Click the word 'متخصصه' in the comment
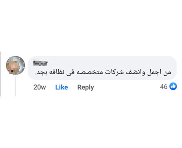Viewport: 182px width, 148px height. click(90, 72)
